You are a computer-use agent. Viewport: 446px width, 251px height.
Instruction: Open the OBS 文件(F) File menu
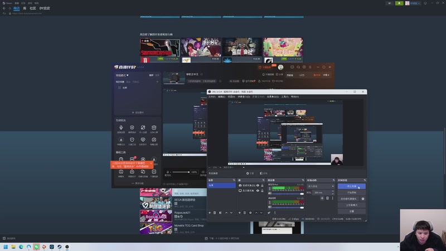212,96
